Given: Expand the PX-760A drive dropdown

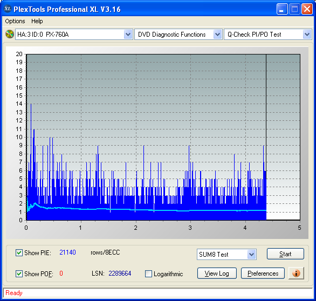Looking at the screenshot, I should point(128,35).
